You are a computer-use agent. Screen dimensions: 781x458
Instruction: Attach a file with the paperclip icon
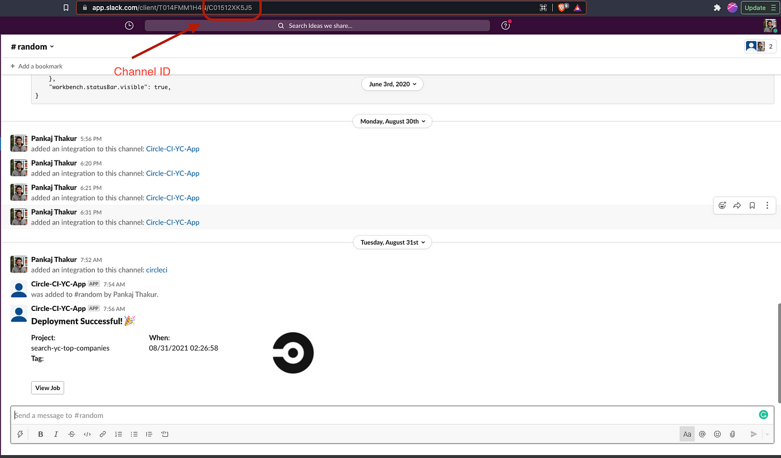click(x=732, y=434)
